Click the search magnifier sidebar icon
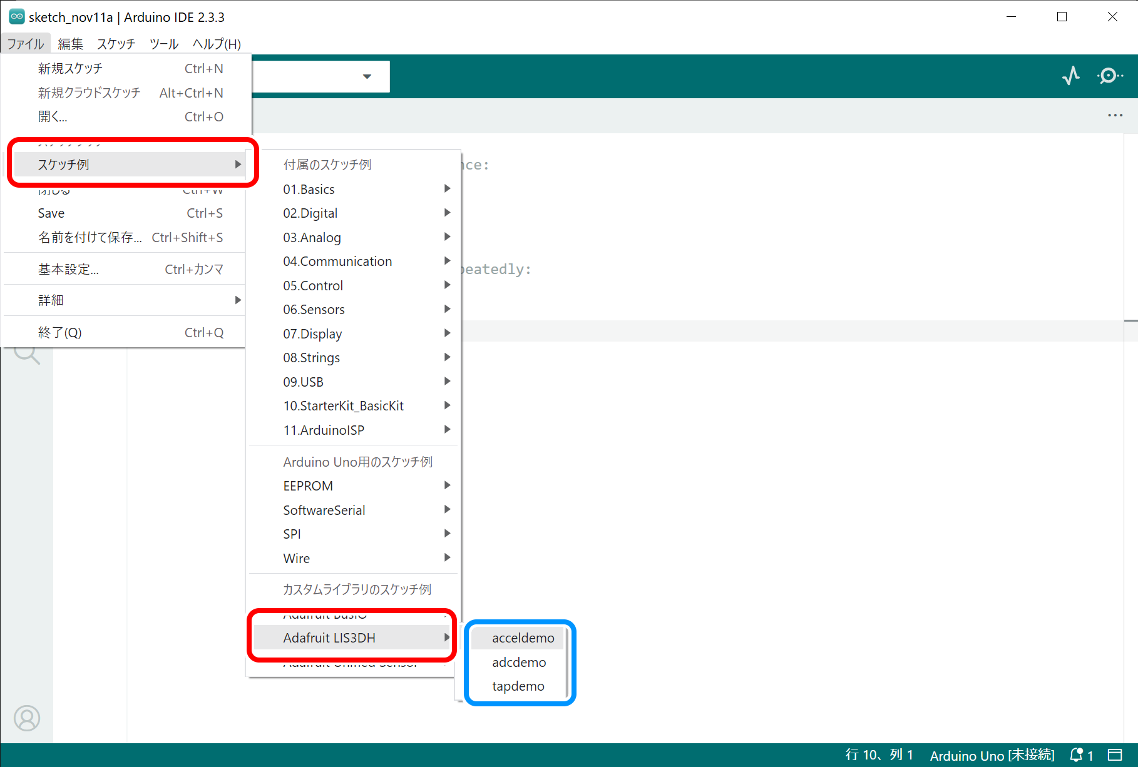Viewport: 1138px width, 767px height. pyautogui.click(x=27, y=354)
